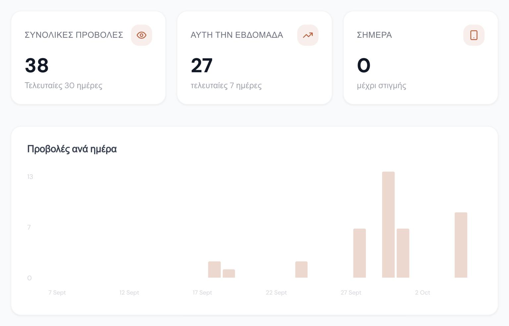The image size is (509, 326).
Task: Click the '12 Sept' axis label
Action: click(129, 293)
